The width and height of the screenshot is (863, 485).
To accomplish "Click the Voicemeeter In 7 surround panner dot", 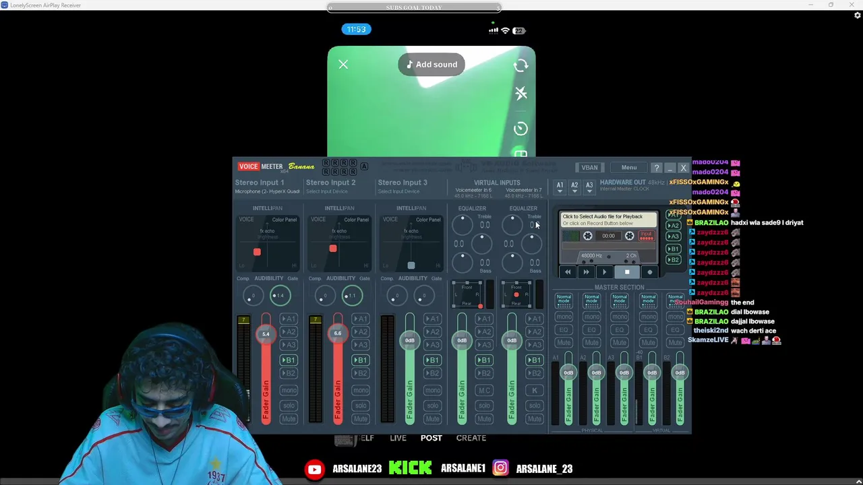I will tap(516, 295).
